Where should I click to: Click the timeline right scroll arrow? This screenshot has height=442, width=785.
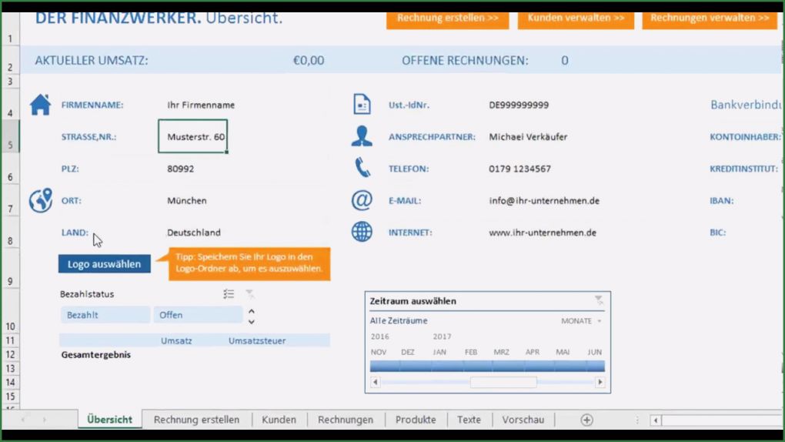(x=600, y=383)
